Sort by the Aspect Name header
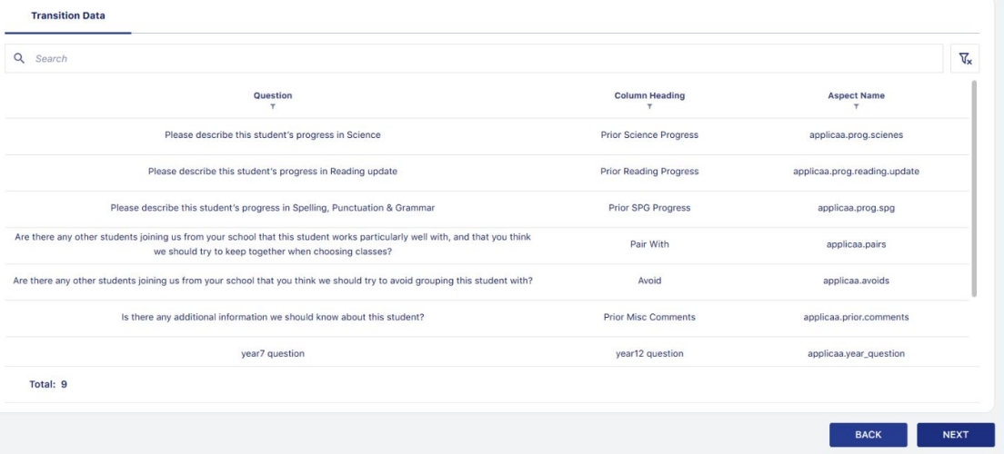This screenshot has width=1004, height=454. [x=856, y=95]
